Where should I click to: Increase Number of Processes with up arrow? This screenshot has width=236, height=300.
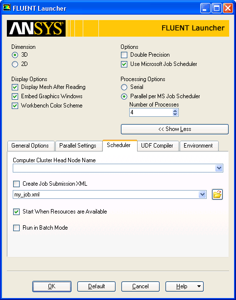coord(175,111)
